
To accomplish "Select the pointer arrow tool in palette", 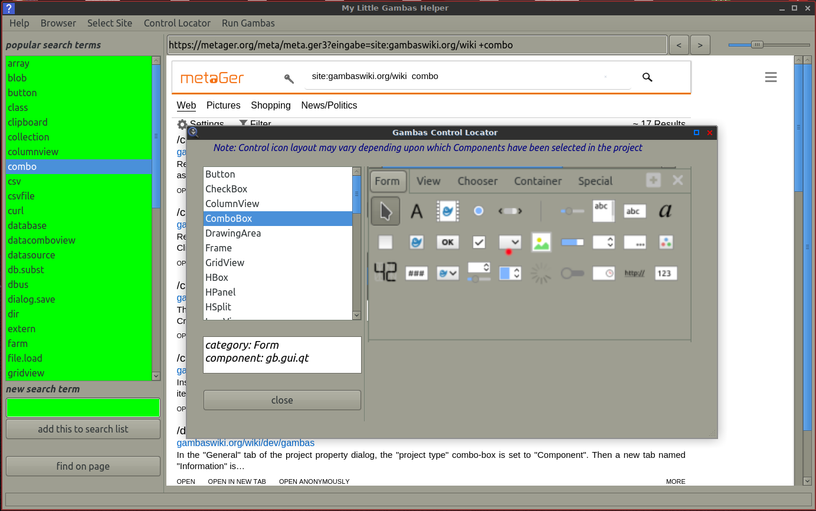I will tap(385, 211).
